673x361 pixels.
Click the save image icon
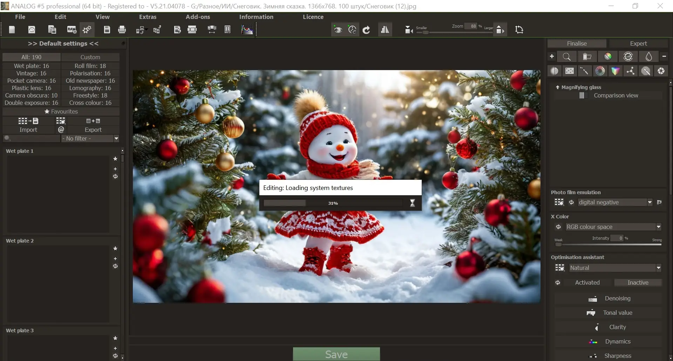[x=107, y=29]
